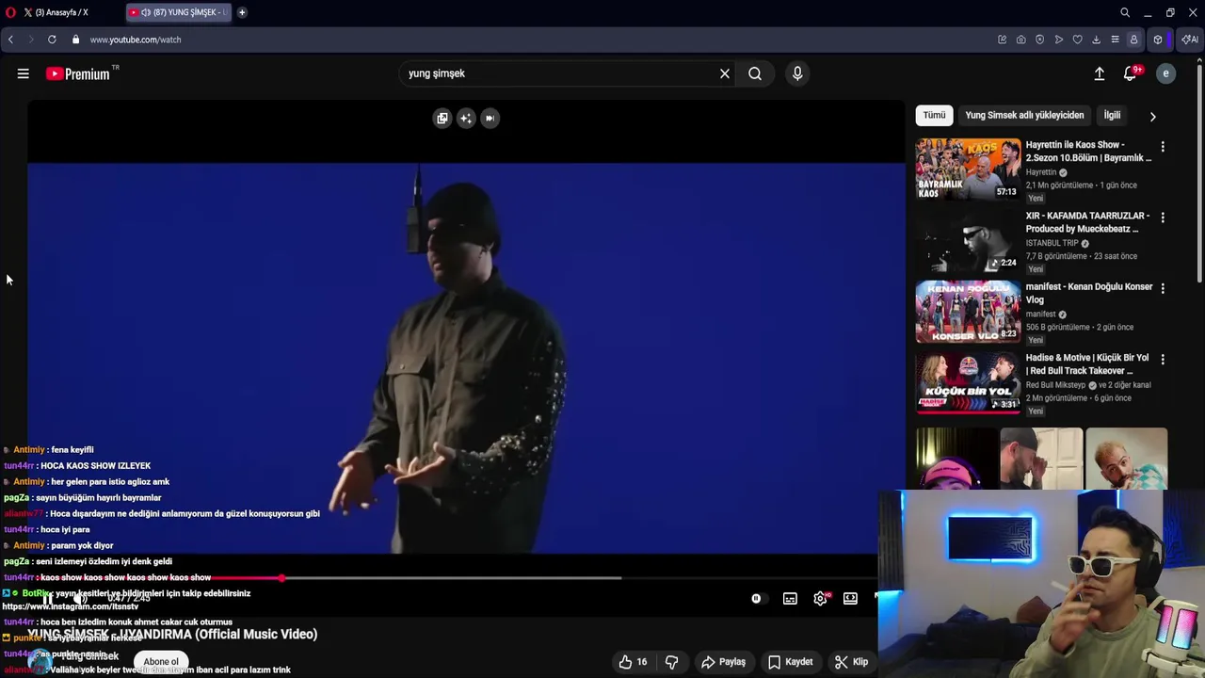Click middle icon above video player
Viewport: 1205px width, 678px height.
pyautogui.click(x=466, y=118)
